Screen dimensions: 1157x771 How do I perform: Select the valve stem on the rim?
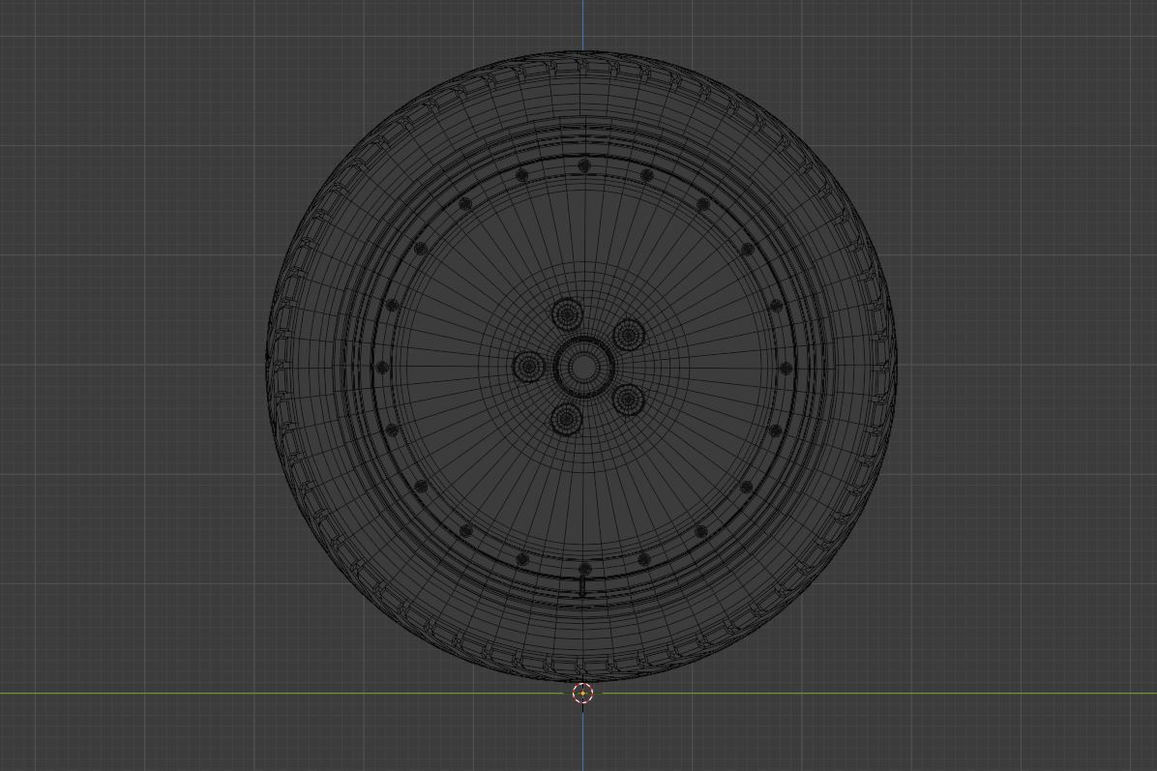coord(583,586)
